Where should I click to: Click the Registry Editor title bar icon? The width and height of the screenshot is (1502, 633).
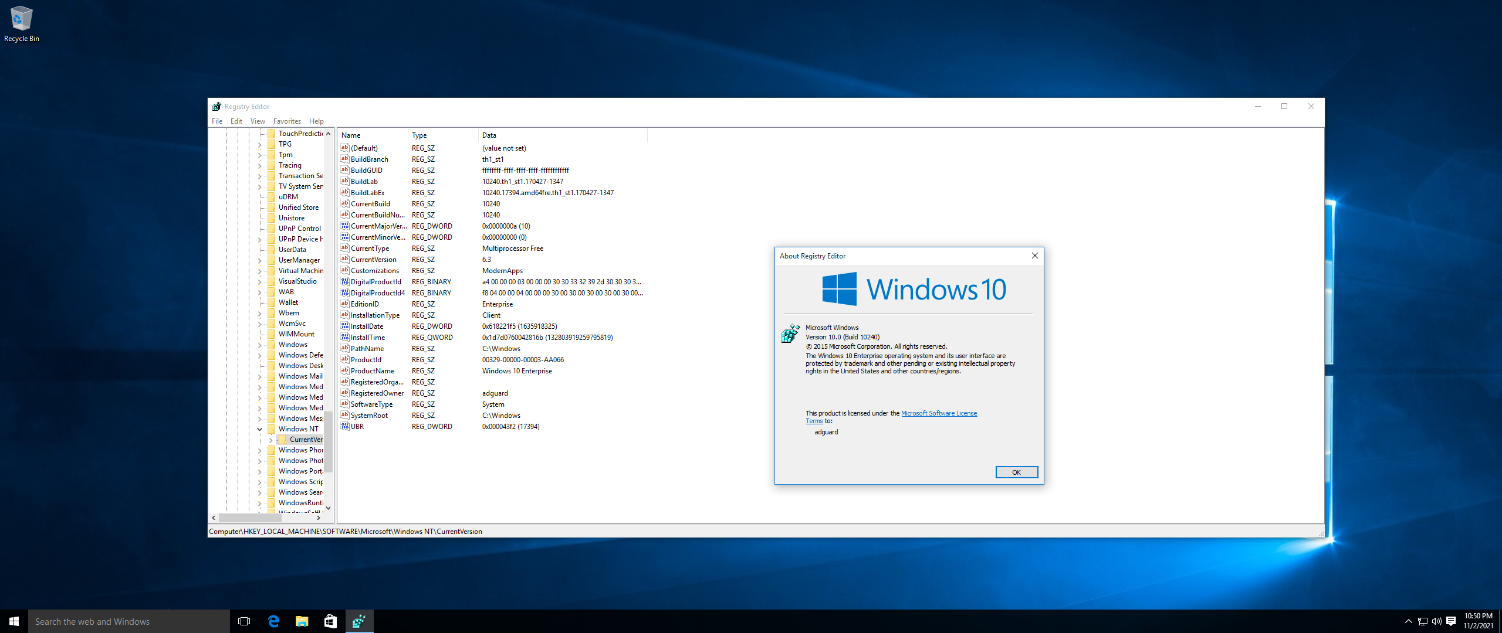216,107
